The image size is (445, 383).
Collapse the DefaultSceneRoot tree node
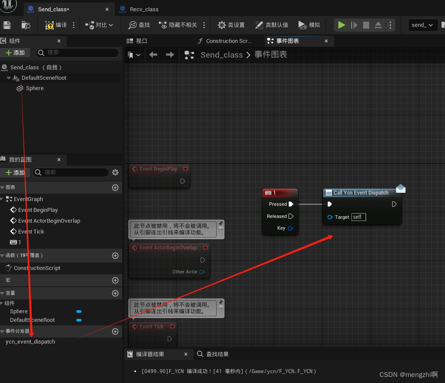coord(9,78)
